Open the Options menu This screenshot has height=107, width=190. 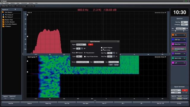pyautogui.click(x=12, y=3)
